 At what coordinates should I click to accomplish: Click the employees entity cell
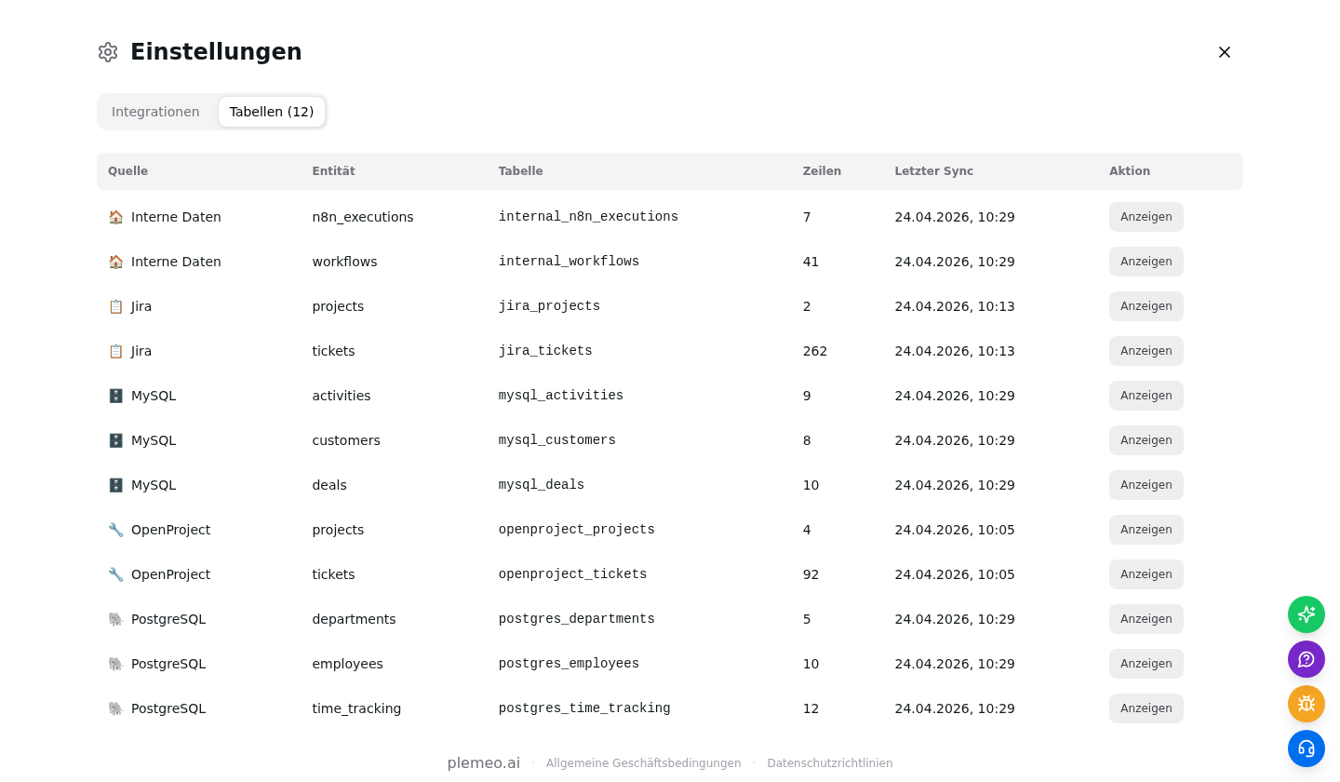[x=347, y=664]
